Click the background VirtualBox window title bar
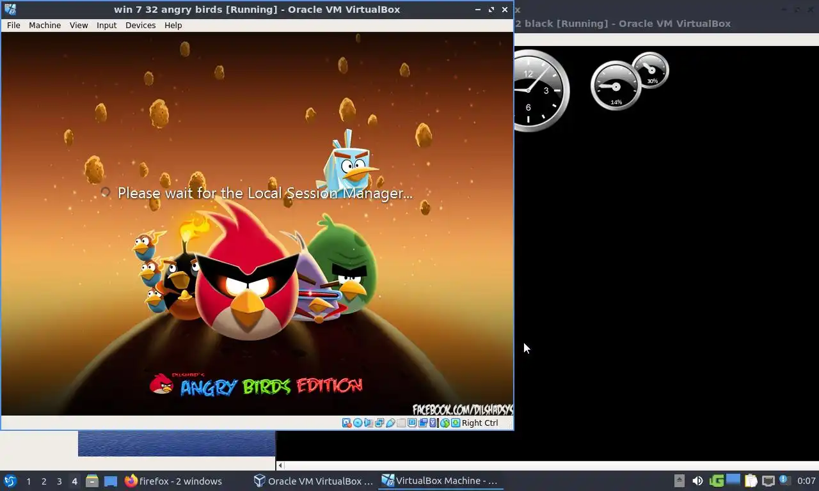This screenshot has width=819, height=491. point(665,24)
